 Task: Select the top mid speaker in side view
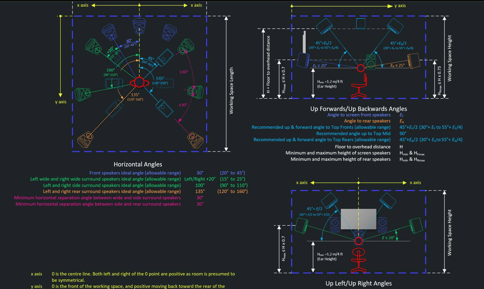pos(361,24)
